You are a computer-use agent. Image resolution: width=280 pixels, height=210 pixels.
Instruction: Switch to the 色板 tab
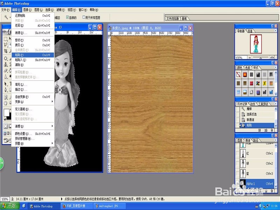[248, 68]
